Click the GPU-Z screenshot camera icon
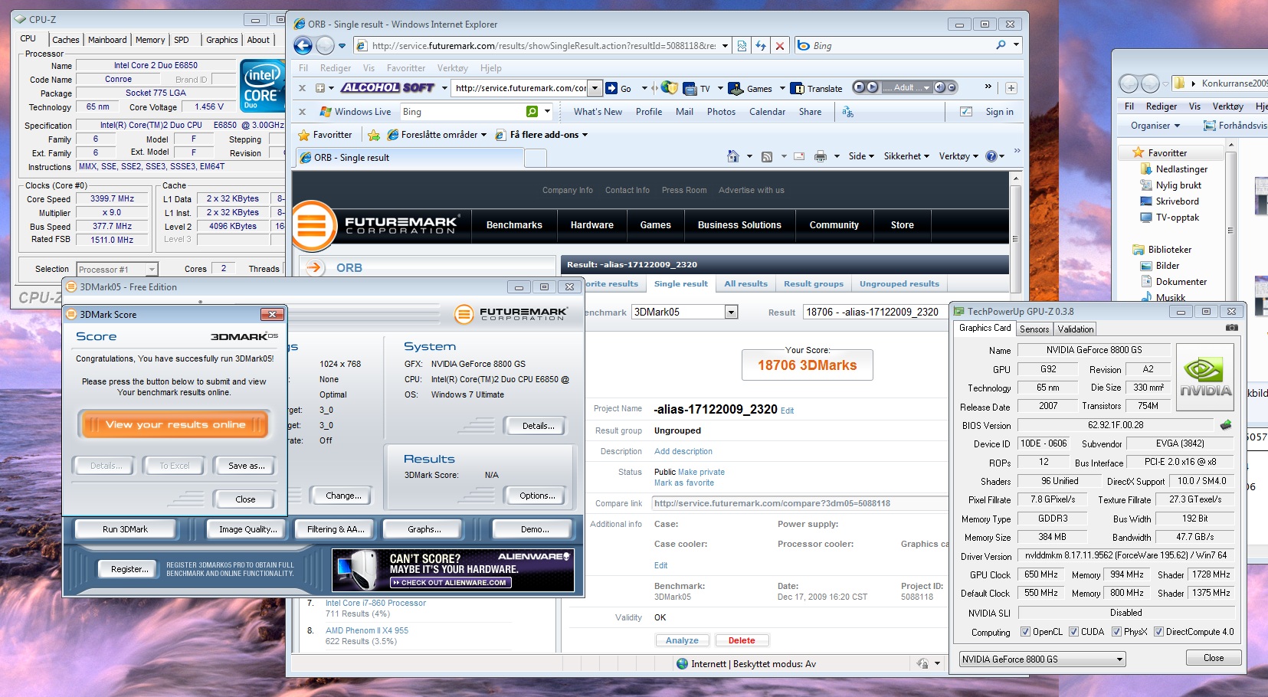Viewport: 1268px width, 697px height. point(1232,328)
